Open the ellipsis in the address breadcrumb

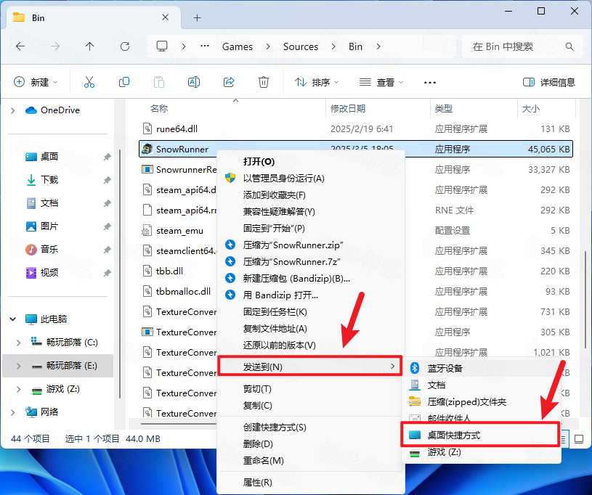(x=205, y=46)
